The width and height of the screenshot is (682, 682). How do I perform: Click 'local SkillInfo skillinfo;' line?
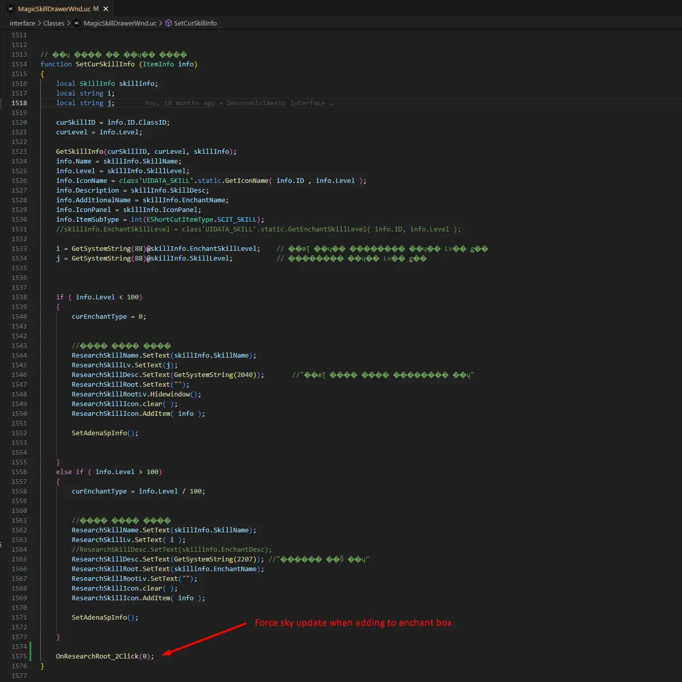click(107, 83)
